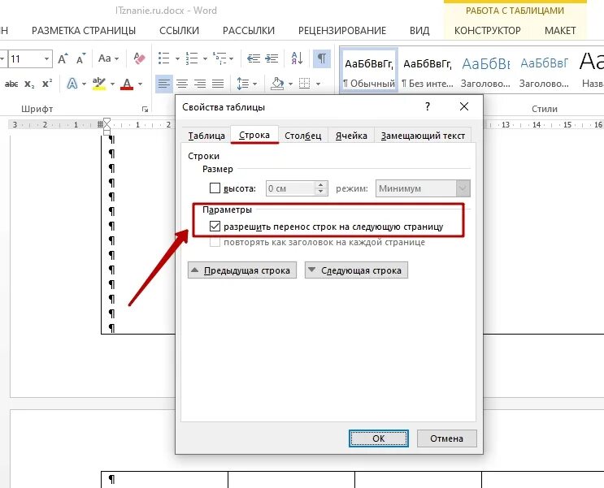Viewport: 604px width, 488px height.
Task: Expand multilevel list dropdown arrow
Action: pos(232,59)
